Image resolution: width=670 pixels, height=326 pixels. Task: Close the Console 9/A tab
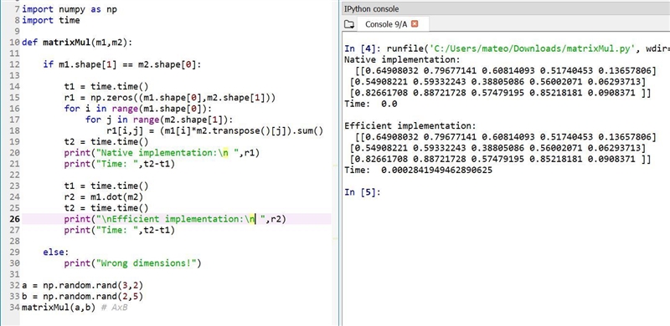click(414, 24)
